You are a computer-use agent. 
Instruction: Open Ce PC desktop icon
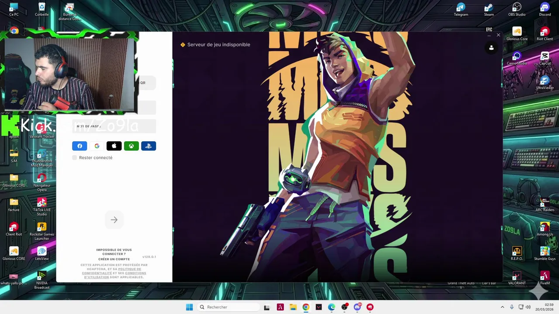coord(14,10)
